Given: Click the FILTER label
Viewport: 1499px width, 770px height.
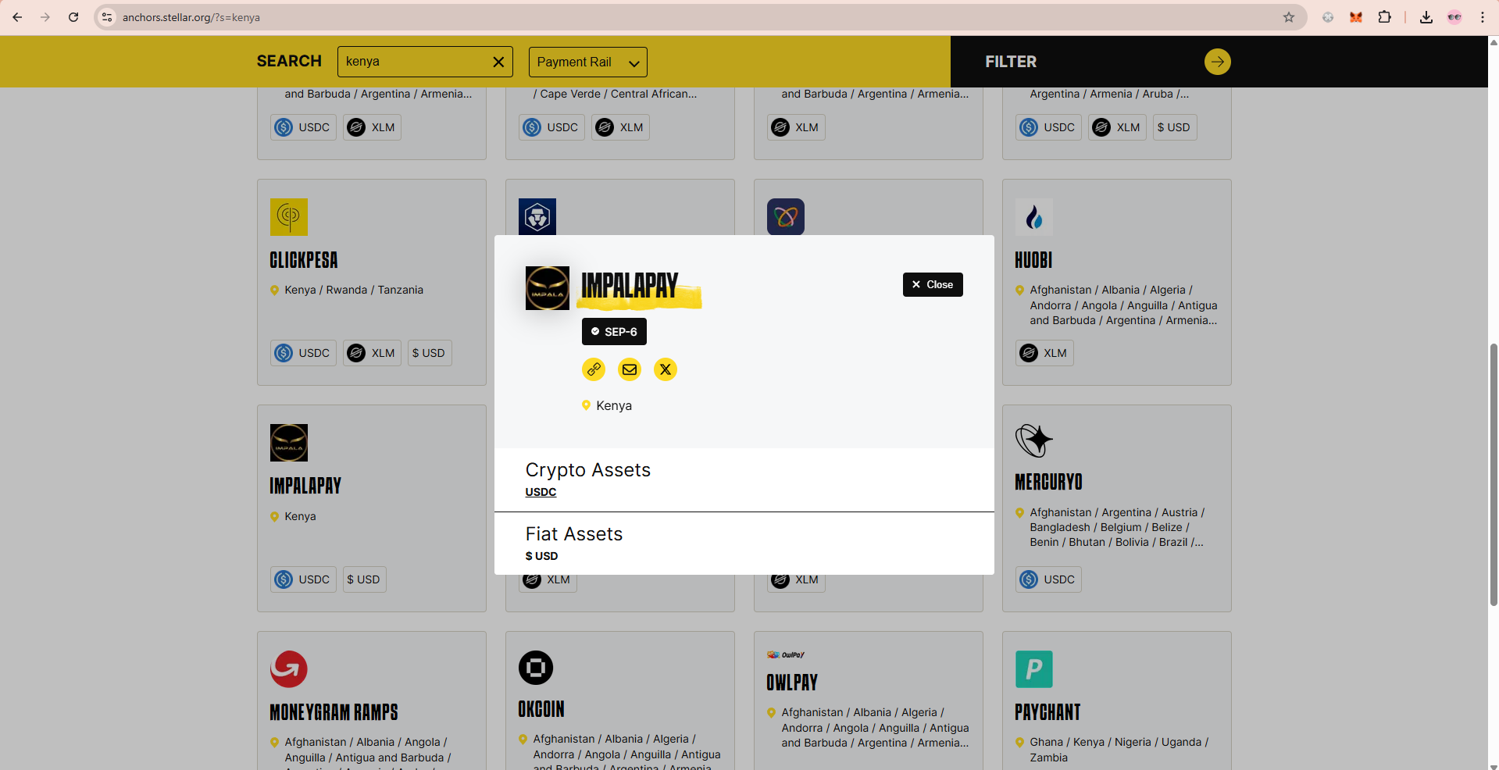Looking at the screenshot, I should click(x=1011, y=62).
